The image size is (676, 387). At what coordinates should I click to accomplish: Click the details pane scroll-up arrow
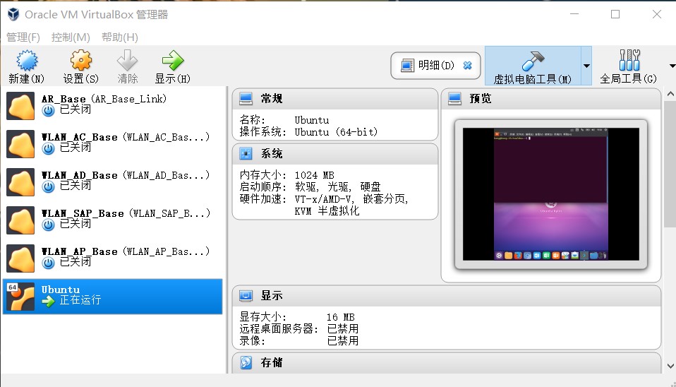pos(670,94)
